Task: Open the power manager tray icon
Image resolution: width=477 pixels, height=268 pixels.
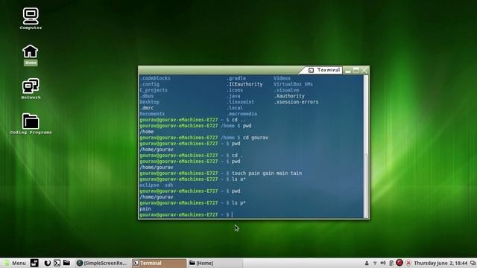Action: click(391, 263)
